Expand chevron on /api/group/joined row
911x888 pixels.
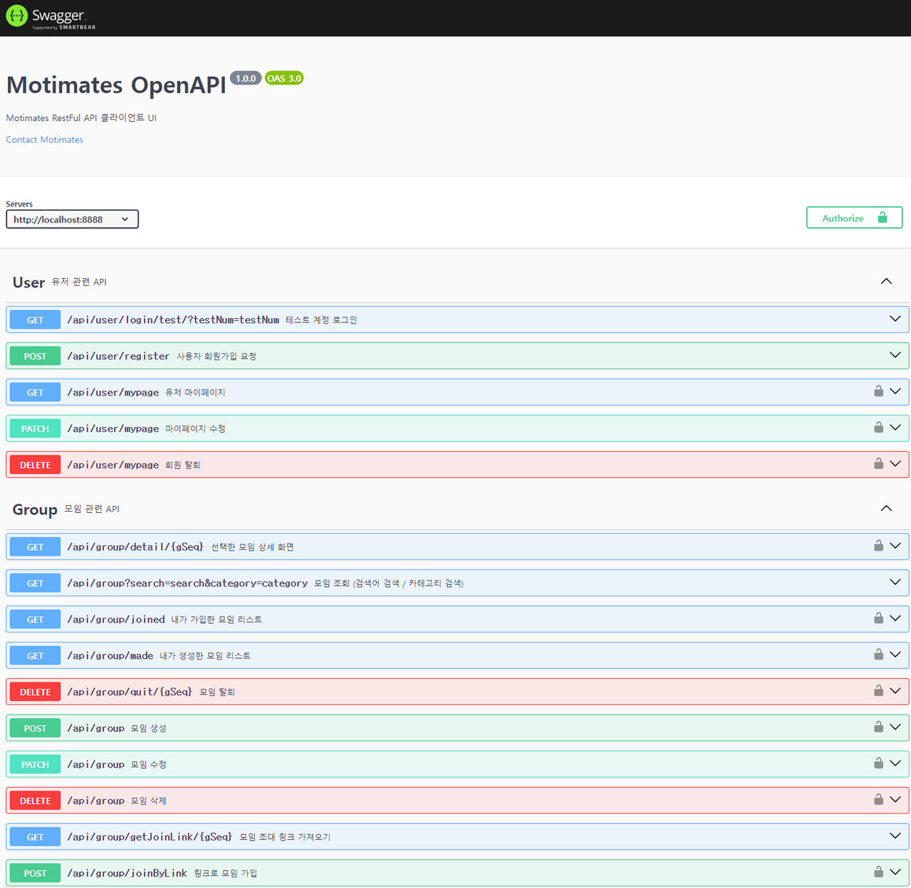tap(895, 618)
